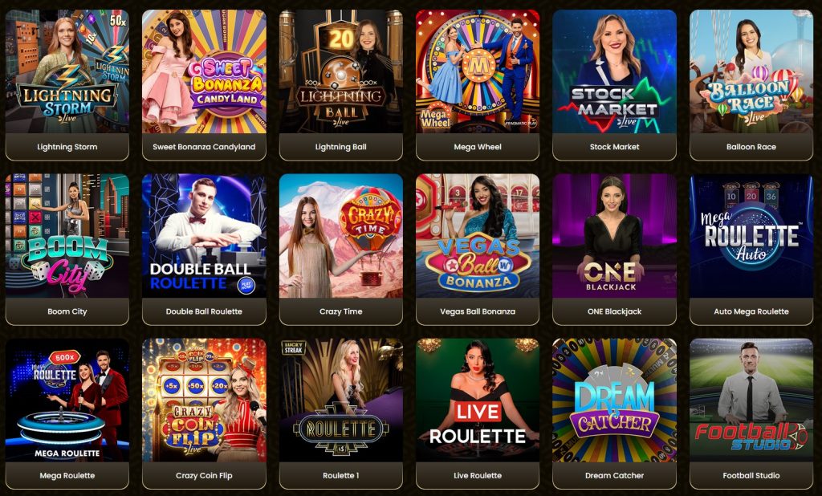Launch the Crazy Coin Flip game tile
822x496 pixels.
click(x=204, y=400)
